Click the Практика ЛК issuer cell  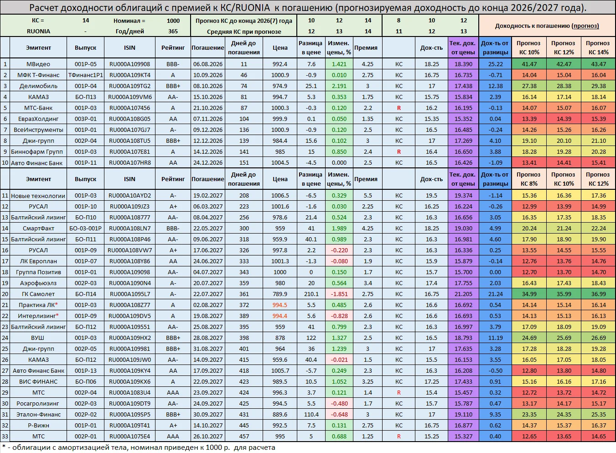point(38,305)
